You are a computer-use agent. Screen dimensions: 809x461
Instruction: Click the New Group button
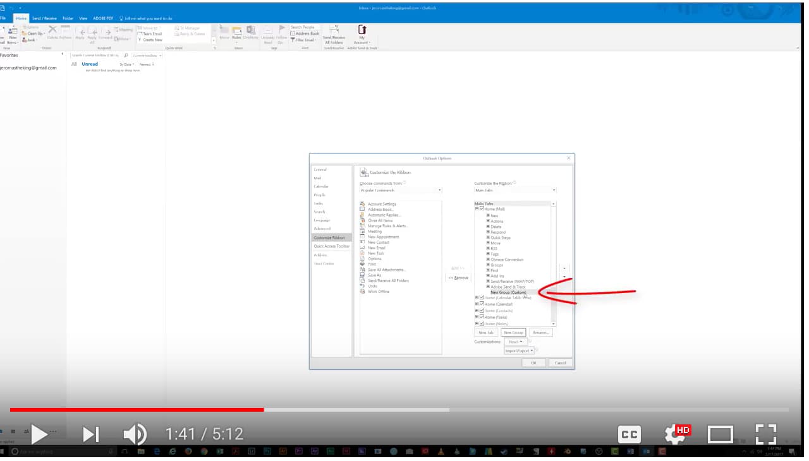[x=513, y=332]
